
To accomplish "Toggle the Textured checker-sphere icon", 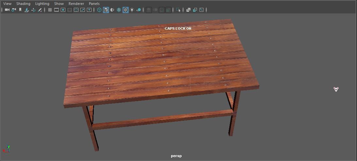I will pyautogui.click(x=125, y=10).
